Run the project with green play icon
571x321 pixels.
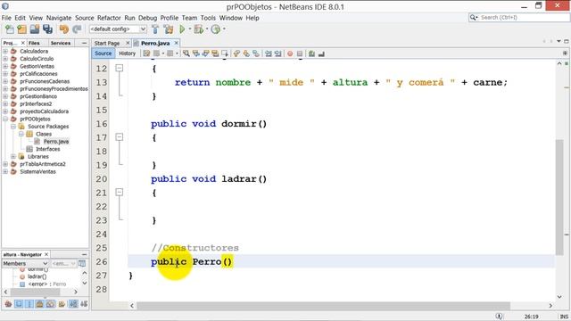tap(182, 29)
